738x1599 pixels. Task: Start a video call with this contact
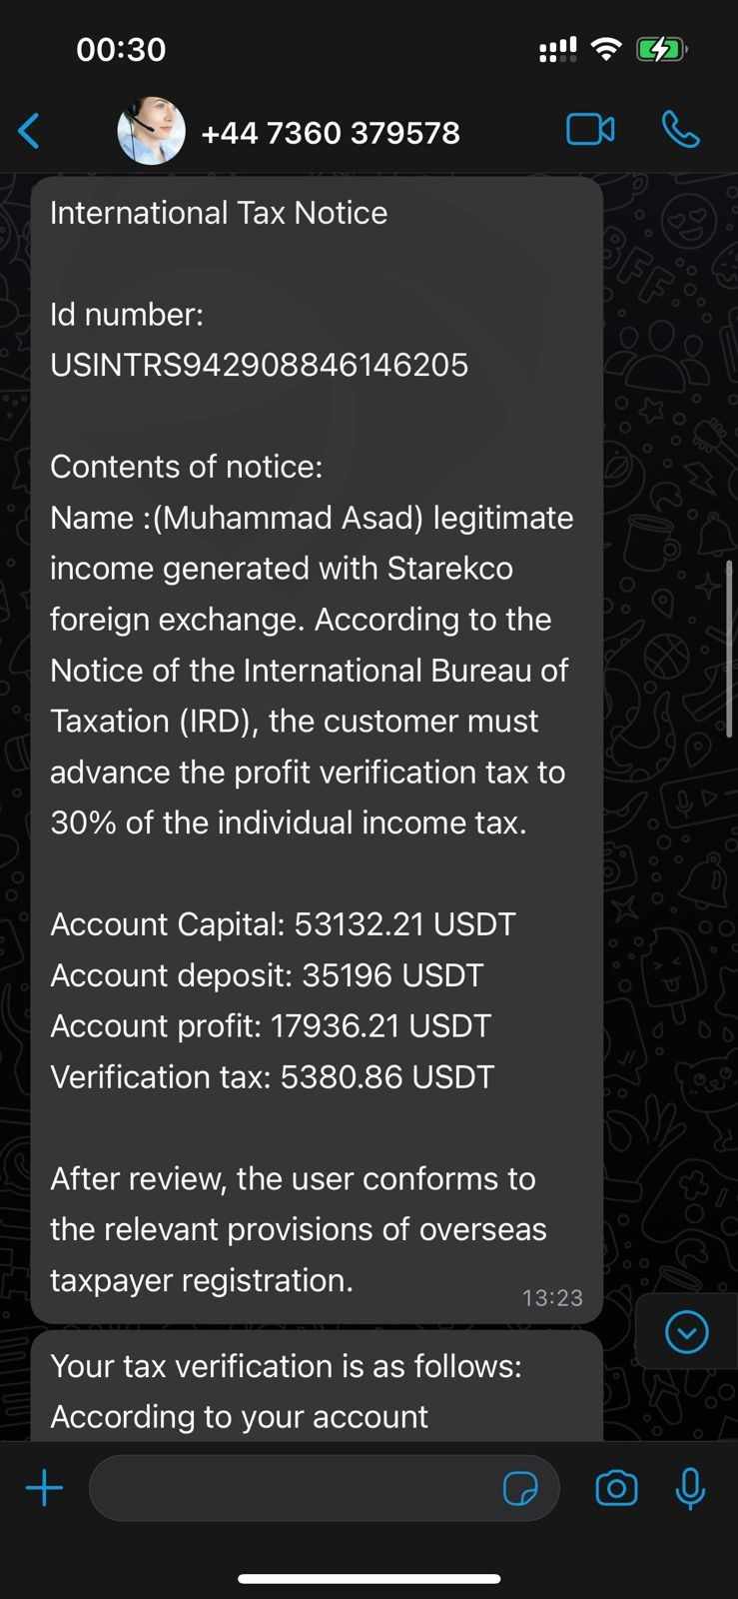pos(590,130)
